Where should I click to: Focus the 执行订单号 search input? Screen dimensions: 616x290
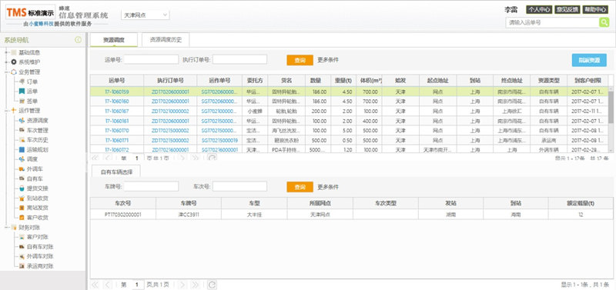click(x=239, y=60)
